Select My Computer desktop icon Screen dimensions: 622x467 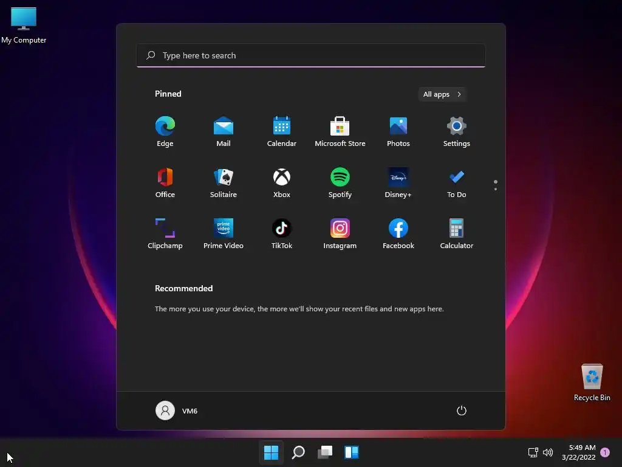tap(24, 24)
